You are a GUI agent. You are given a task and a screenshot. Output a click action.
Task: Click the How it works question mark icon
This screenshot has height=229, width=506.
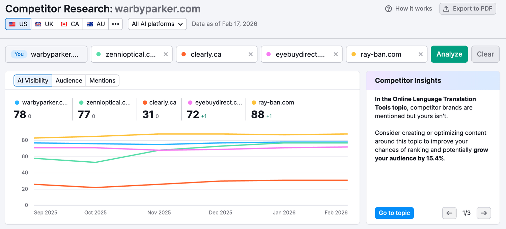tap(388, 8)
